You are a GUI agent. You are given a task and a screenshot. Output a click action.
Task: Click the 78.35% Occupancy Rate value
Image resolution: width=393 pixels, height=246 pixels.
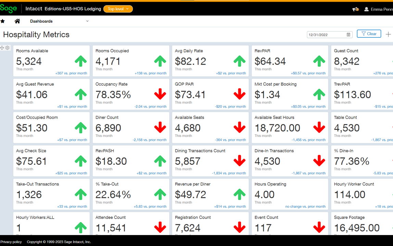click(x=113, y=95)
